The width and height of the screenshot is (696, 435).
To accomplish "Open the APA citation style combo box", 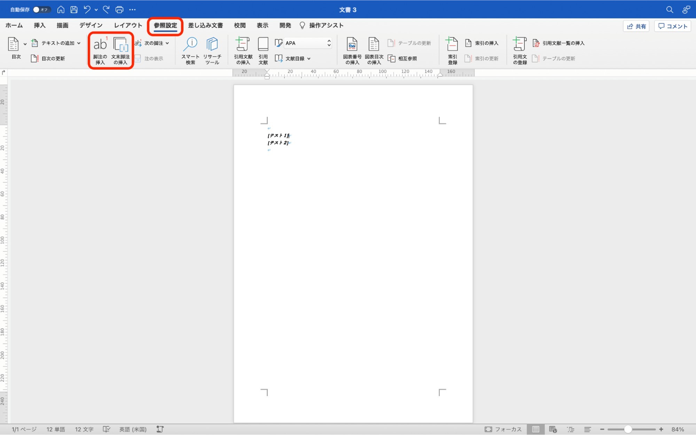I will pyautogui.click(x=308, y=43).
